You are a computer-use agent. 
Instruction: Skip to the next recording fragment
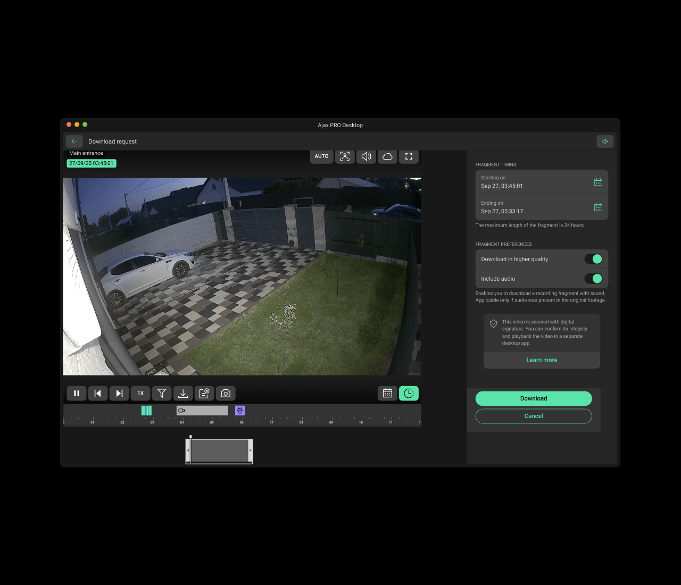pyautogui.click(x=119, y=393)
